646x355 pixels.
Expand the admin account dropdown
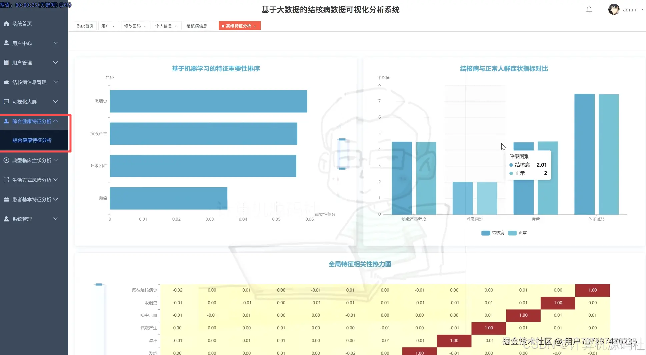coord(630,9)
